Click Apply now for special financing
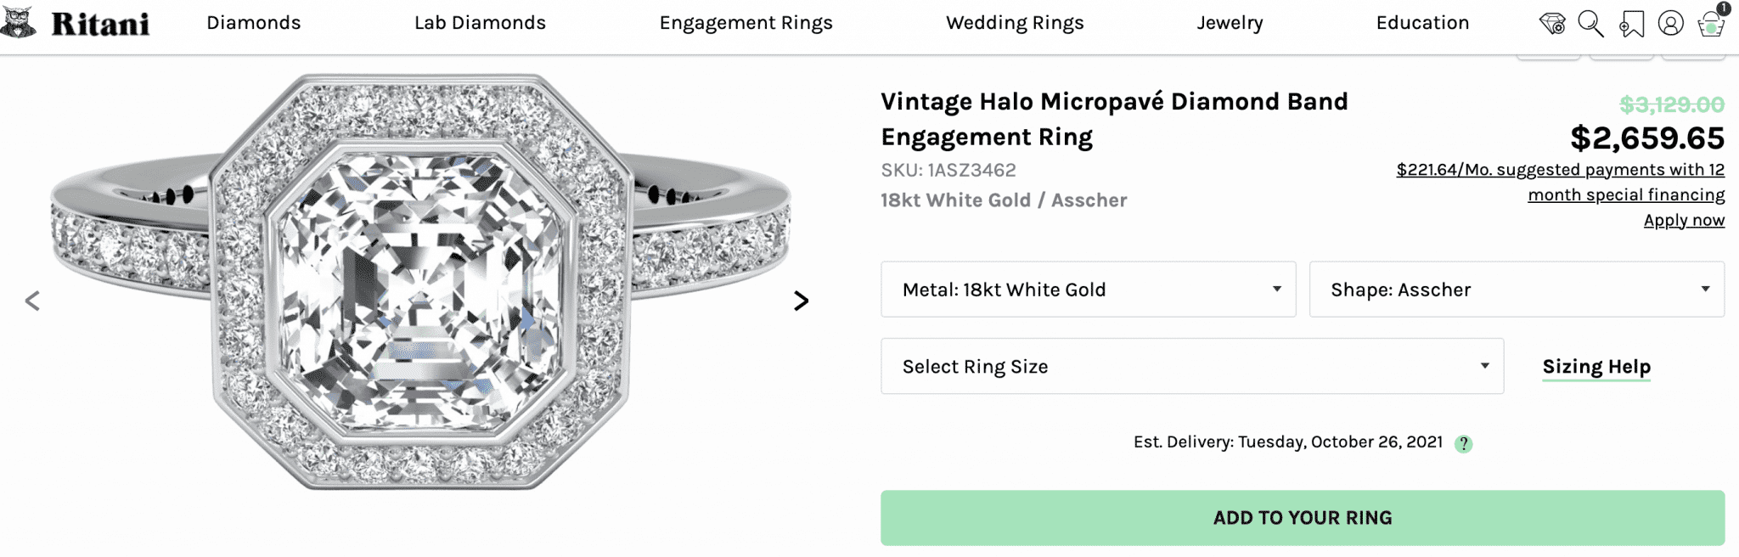Image resolution: width=1739 pixels, height=557 pixels. pos(1684,220)
